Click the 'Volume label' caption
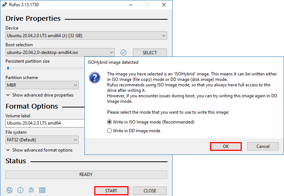Image resolution: width=284 pixels, height=196 pixels. coord(18,116)
